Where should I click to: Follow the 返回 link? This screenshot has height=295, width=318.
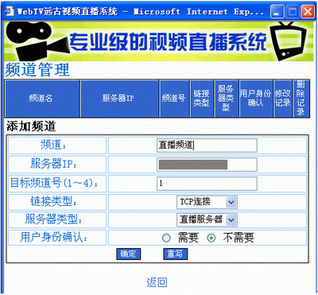(157, 282)
